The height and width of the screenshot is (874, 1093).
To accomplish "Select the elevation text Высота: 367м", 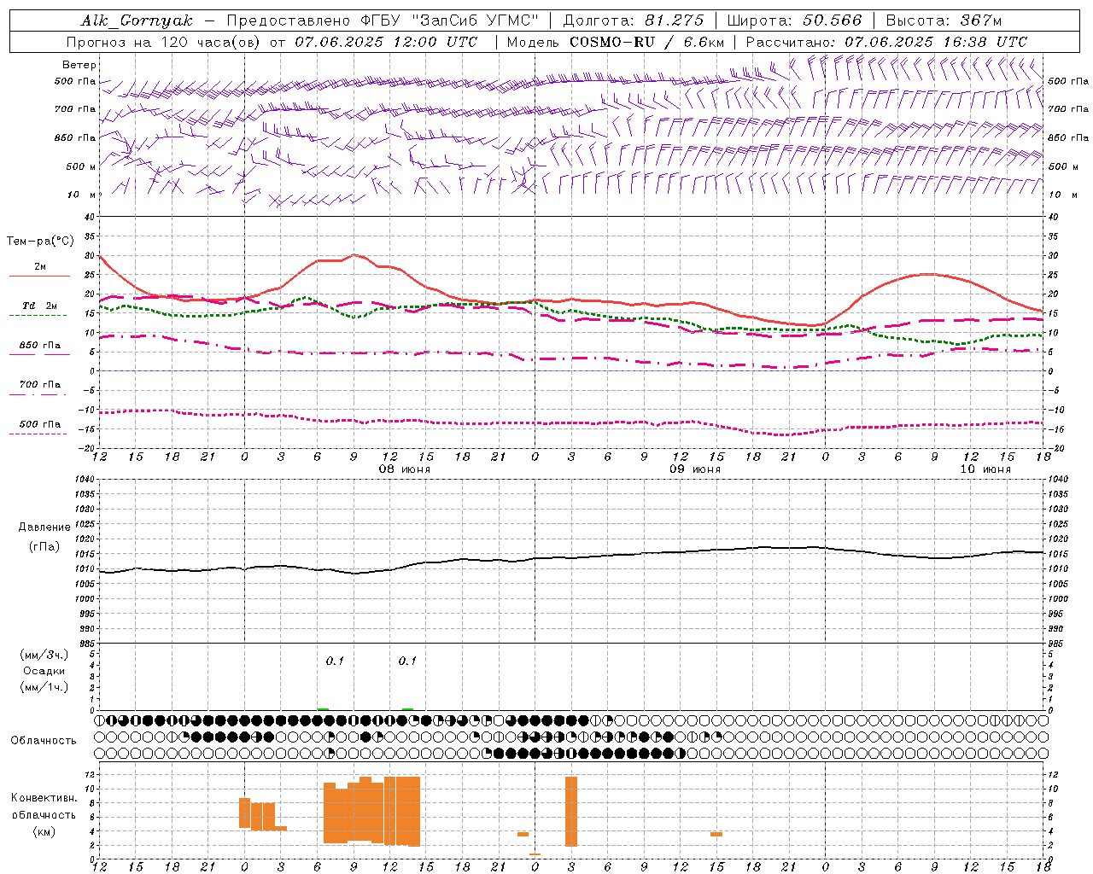I will pyautogui.click(x=944, y=20).
